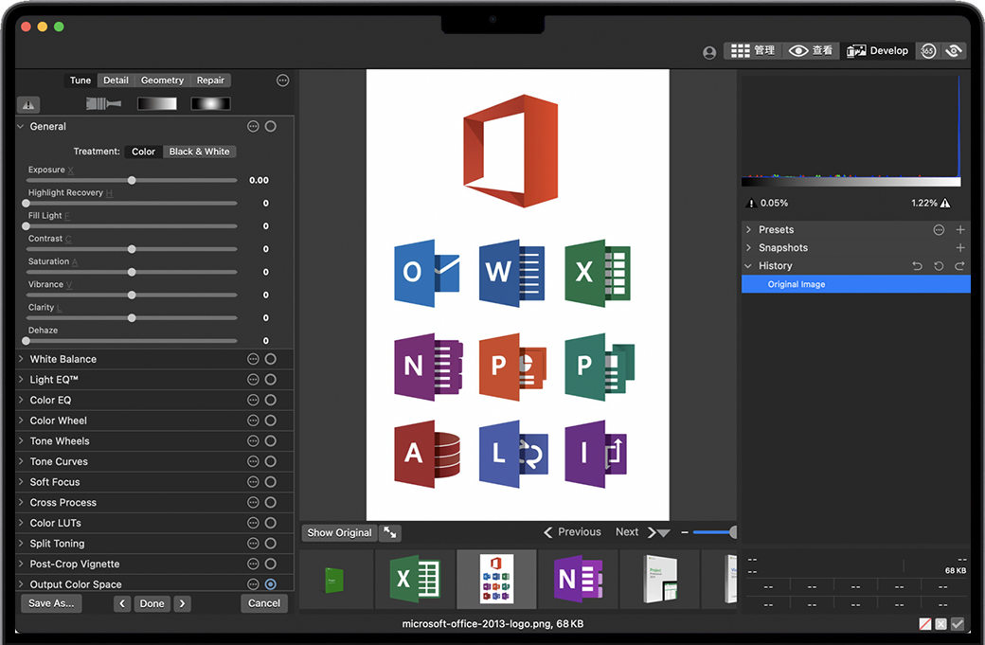
Task: Click the full screen expand icon
Action: pyautogui.click(x=389, y=533)
